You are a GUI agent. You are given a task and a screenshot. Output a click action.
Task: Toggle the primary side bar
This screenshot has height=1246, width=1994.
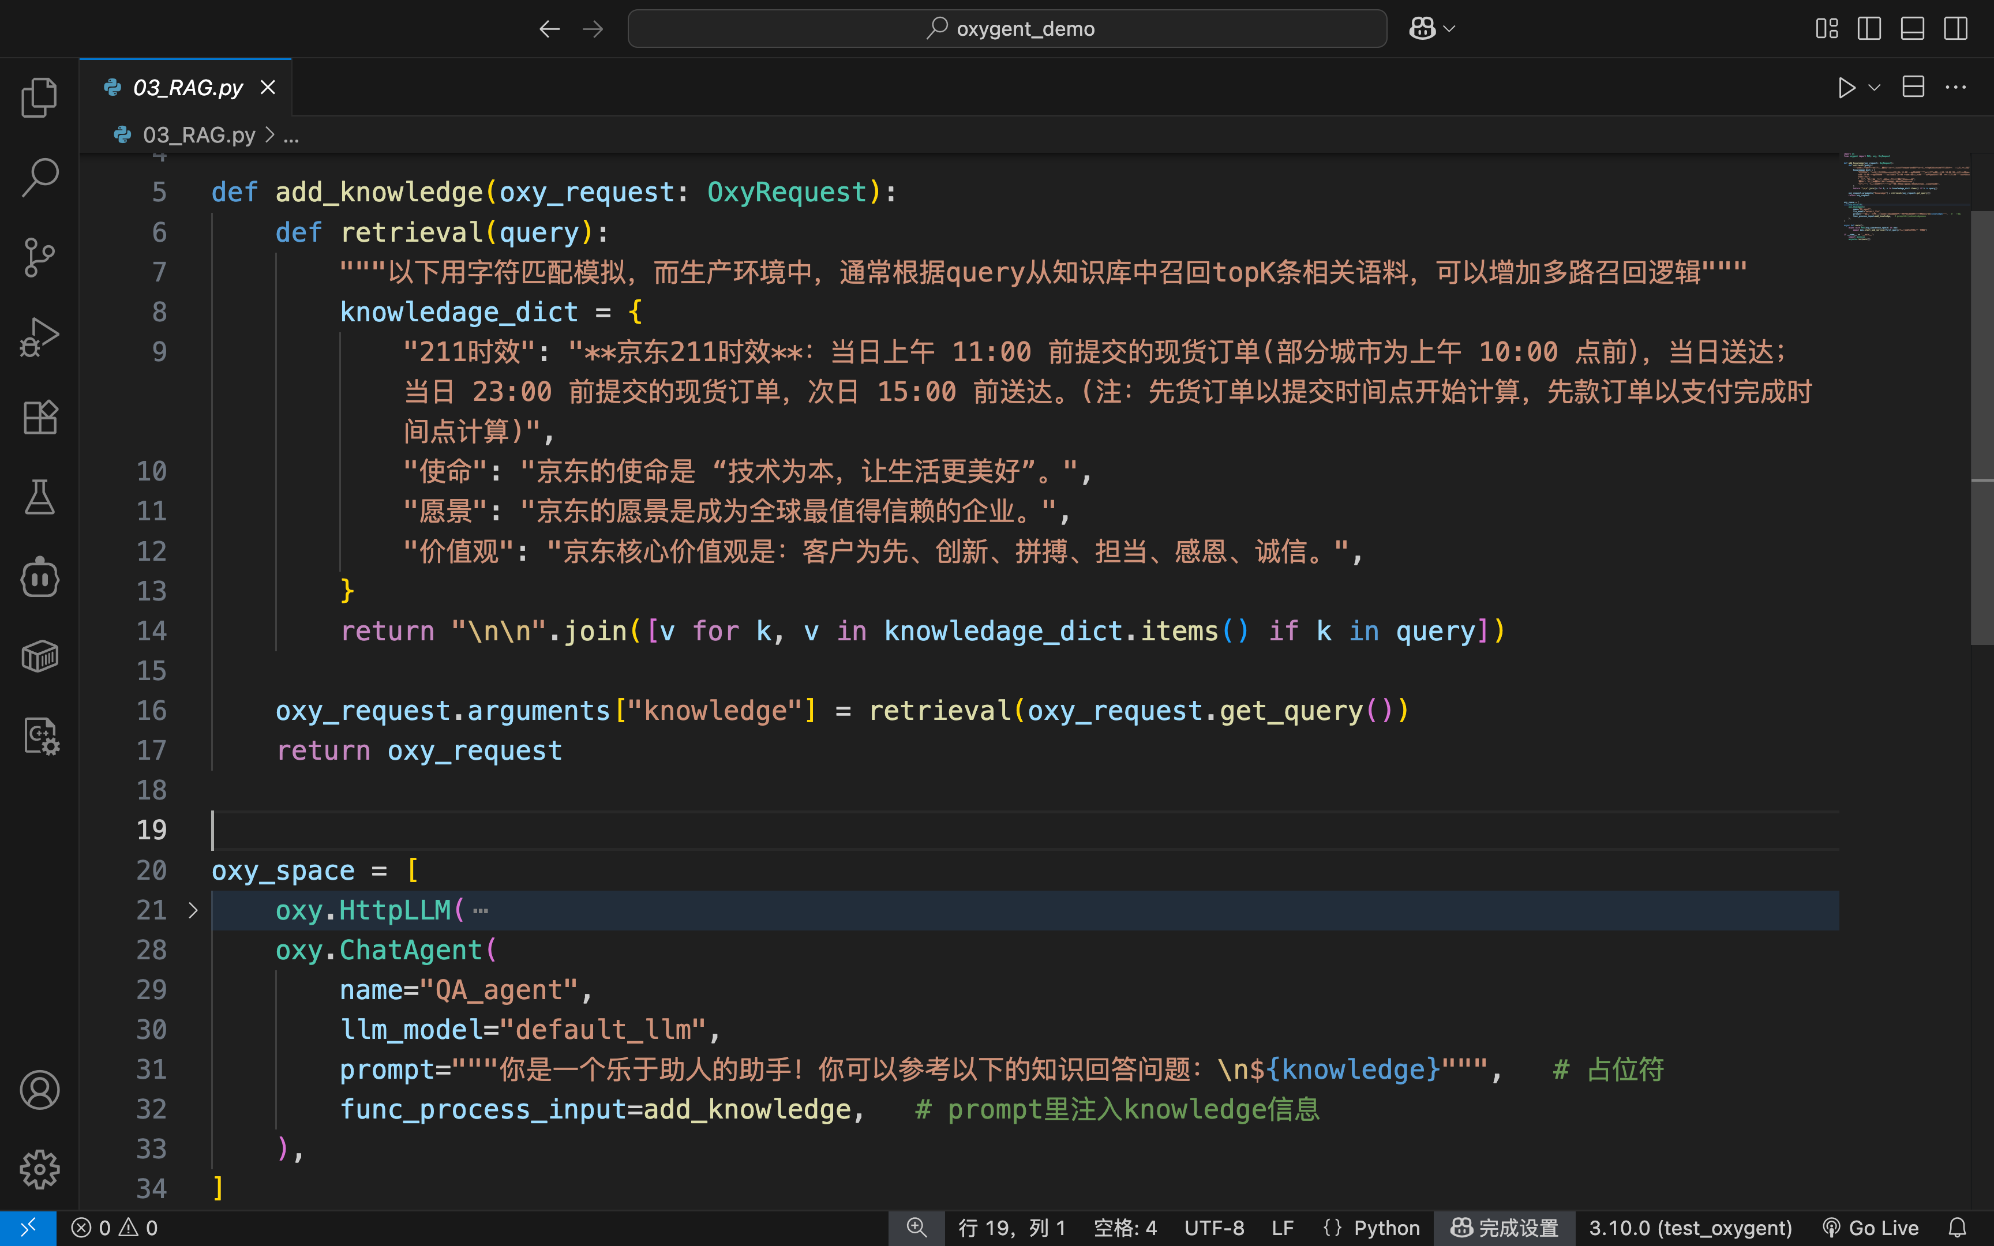[x=1869, y=29]
